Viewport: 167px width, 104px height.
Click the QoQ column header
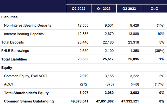(x=154, y=9)
